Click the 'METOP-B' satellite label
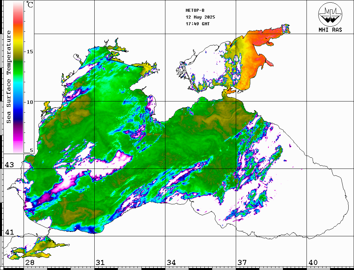The image size is (354, 270). 195,10
